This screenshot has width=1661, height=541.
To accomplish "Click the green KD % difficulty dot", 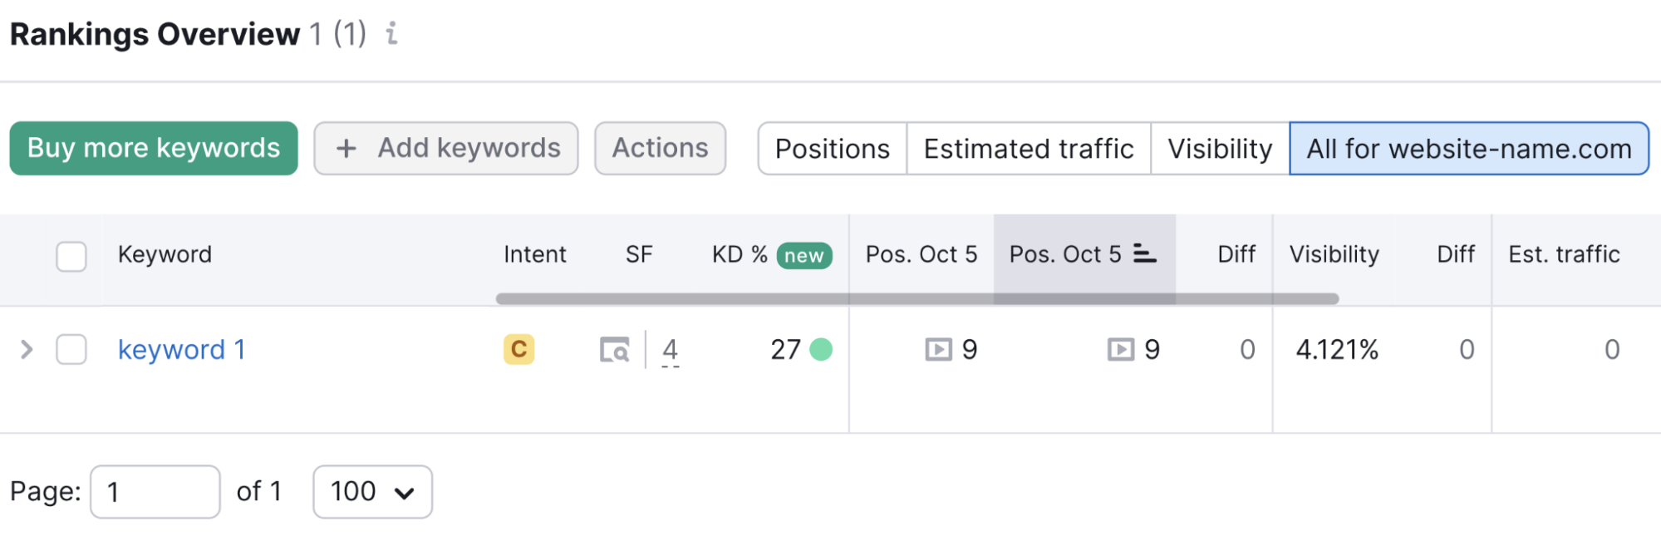I will [x=821, y=350].
